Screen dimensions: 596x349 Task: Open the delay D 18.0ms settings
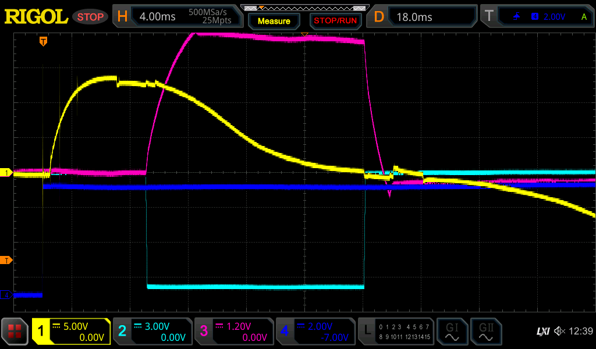pos(423,16)
